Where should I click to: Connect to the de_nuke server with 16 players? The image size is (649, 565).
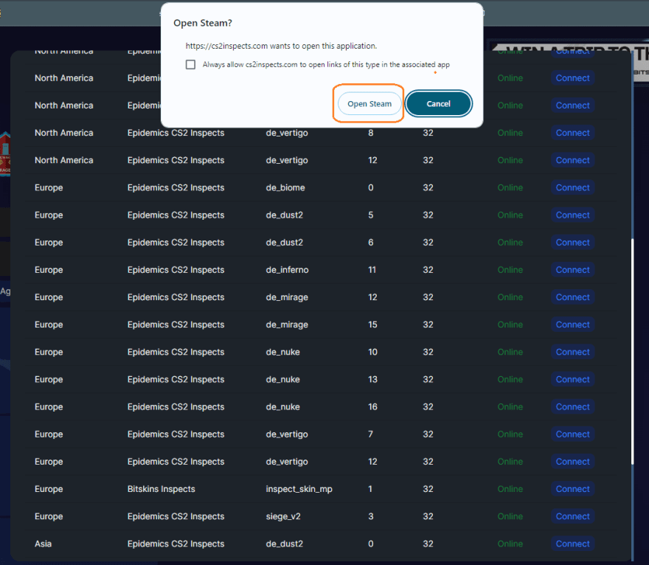click(572, 406)
